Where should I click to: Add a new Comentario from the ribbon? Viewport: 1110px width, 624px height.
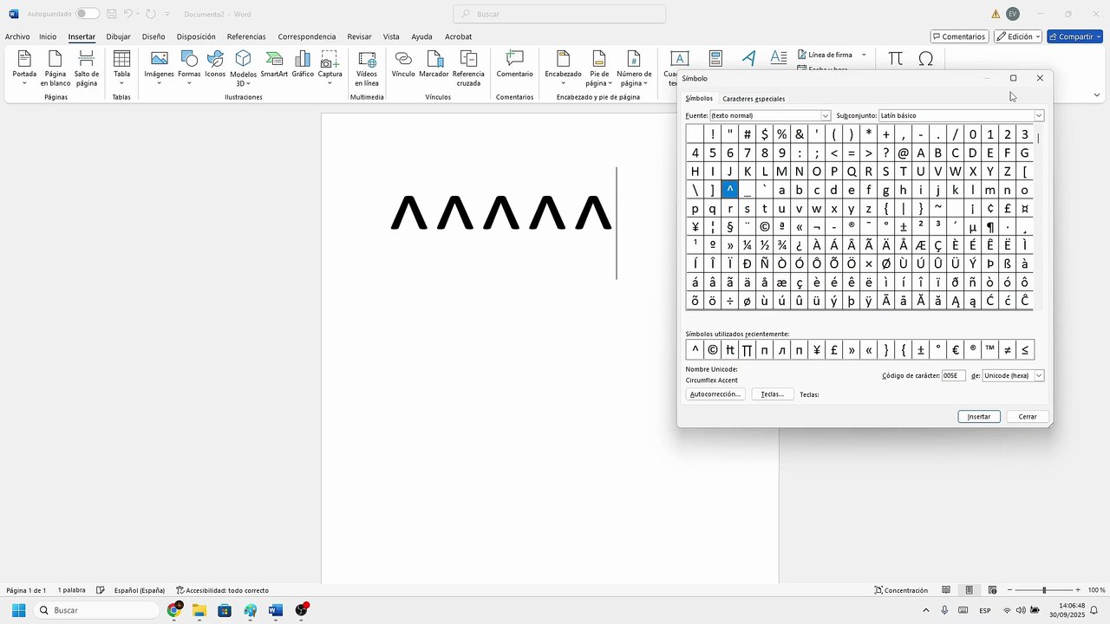514,65
